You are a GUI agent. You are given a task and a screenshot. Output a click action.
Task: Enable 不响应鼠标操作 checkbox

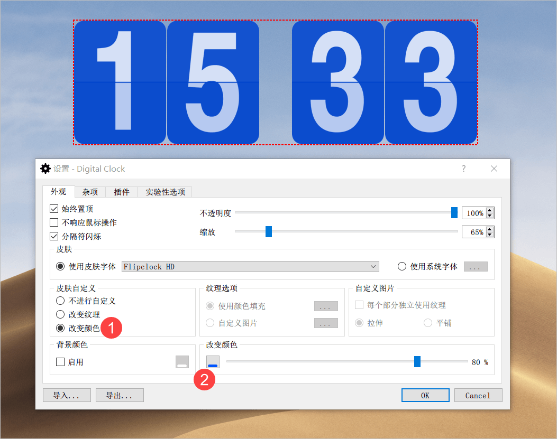(x=54, y=222)
